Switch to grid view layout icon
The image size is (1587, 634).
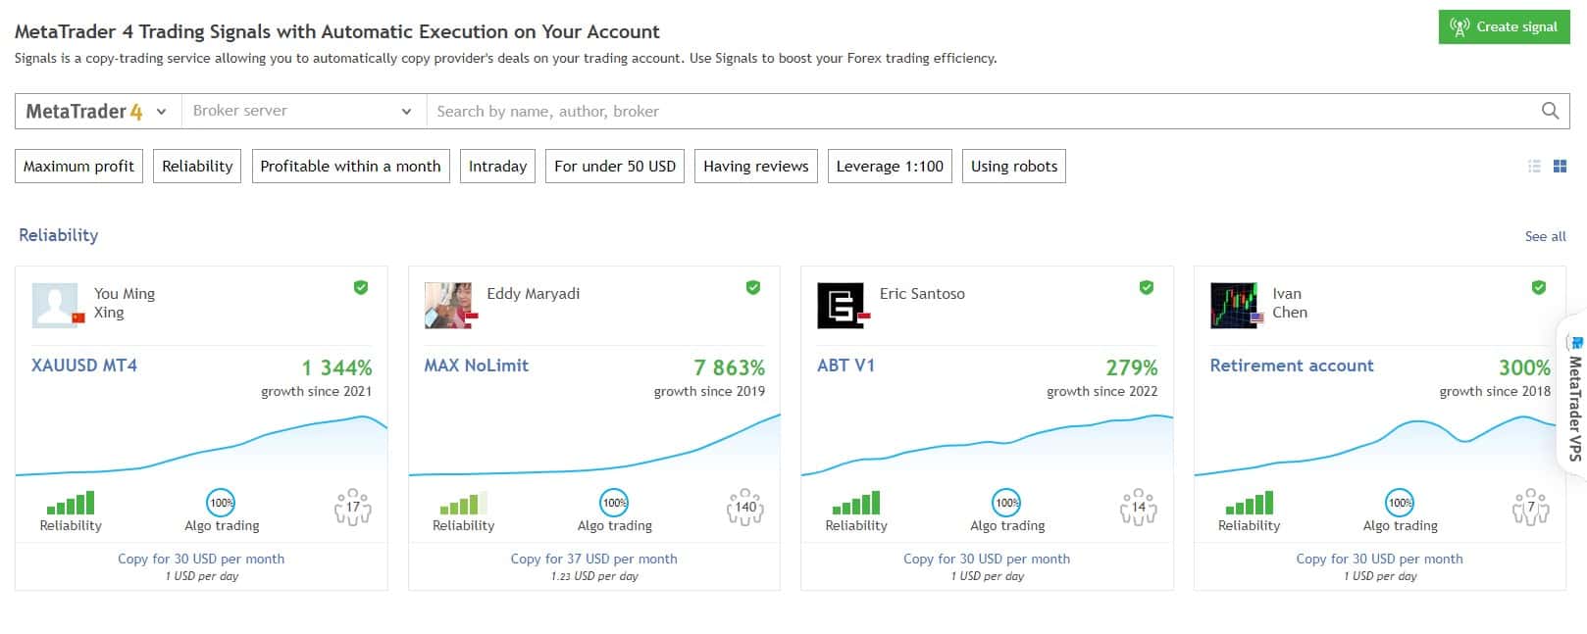point(1560,167)
